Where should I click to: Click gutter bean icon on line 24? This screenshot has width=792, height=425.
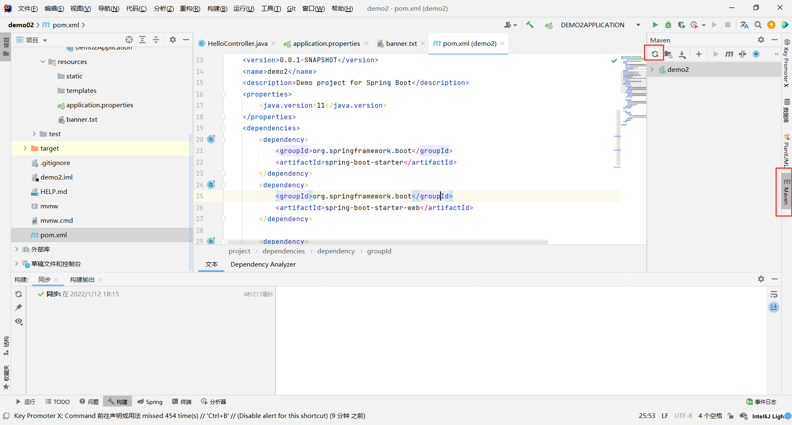[x=211, y=184]
